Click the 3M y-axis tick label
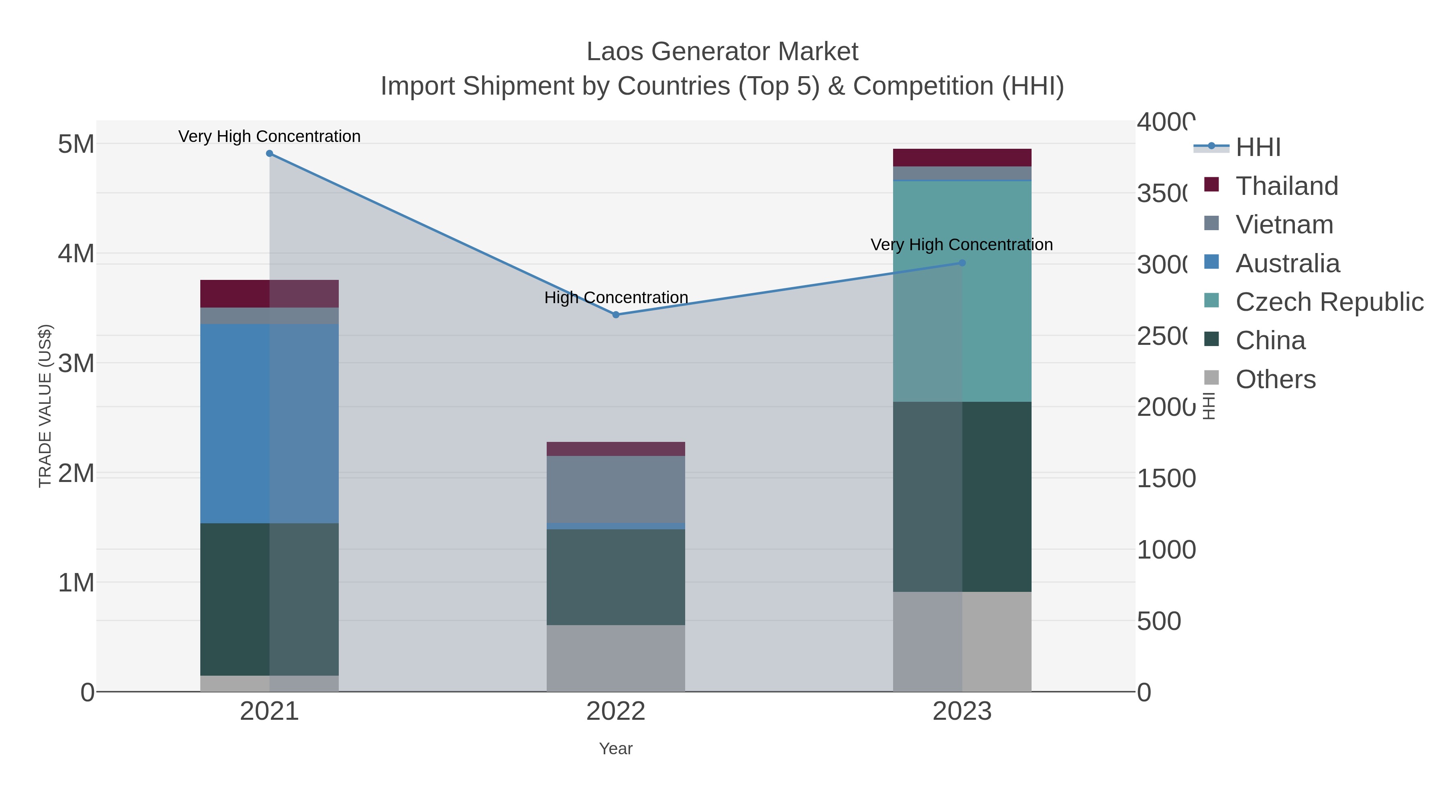The height and width of the screenshot is (812, 1445). click(76, 363)
